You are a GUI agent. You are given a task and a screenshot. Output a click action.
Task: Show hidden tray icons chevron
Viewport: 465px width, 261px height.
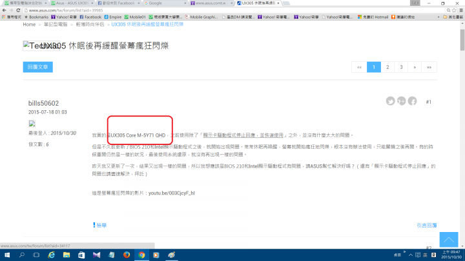[x=411, y=255]
